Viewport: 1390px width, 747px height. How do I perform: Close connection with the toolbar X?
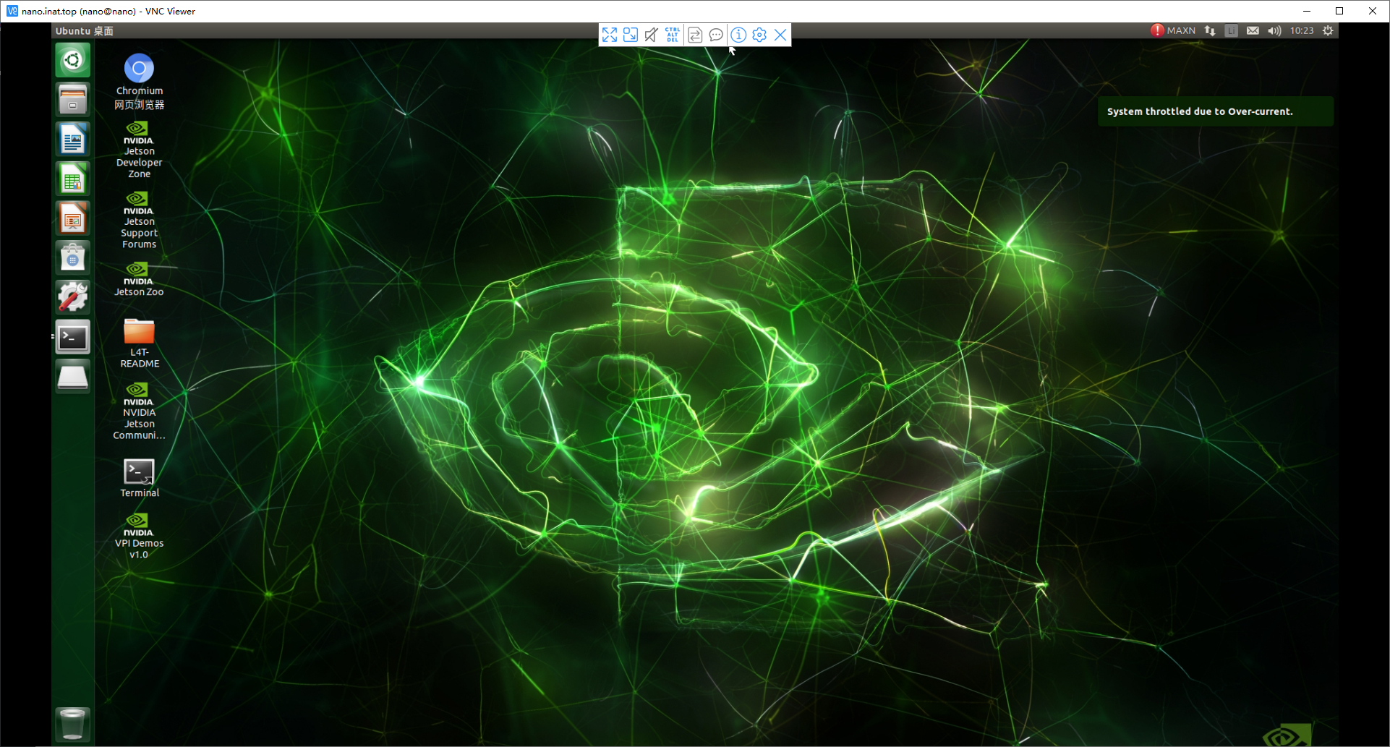tap(780, 35)
